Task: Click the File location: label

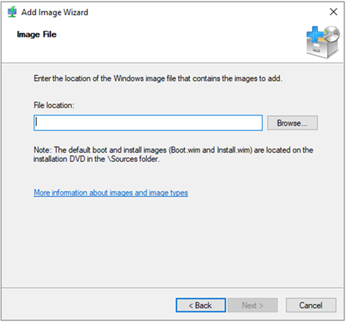Action: coord(54,105)
